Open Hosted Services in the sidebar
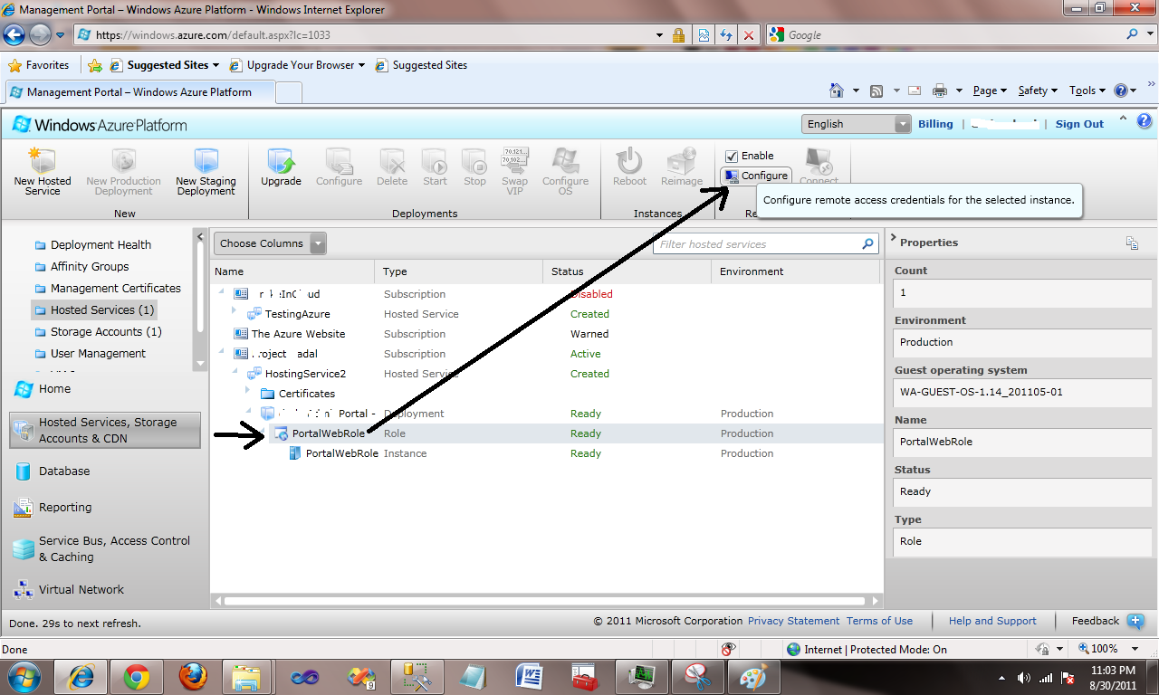The image size is (1159, 695). click(x=104, y=309)
